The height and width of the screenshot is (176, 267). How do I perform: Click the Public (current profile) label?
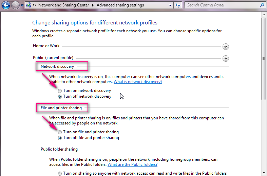click(x=53, y=58)
